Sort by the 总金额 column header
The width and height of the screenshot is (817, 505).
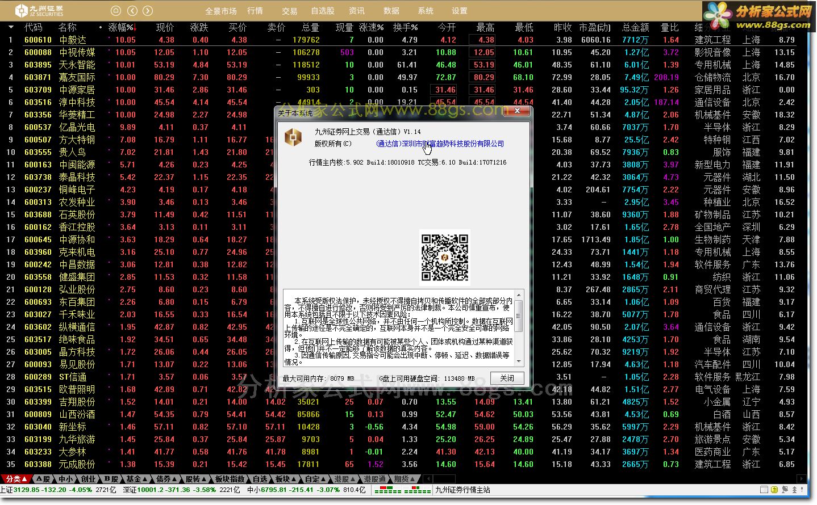pyautogui.click(x=635, y=27)
